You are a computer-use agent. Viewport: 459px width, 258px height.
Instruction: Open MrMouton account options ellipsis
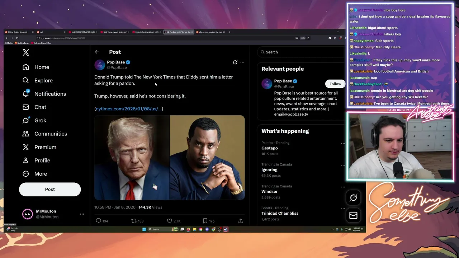tap(82, 214)
